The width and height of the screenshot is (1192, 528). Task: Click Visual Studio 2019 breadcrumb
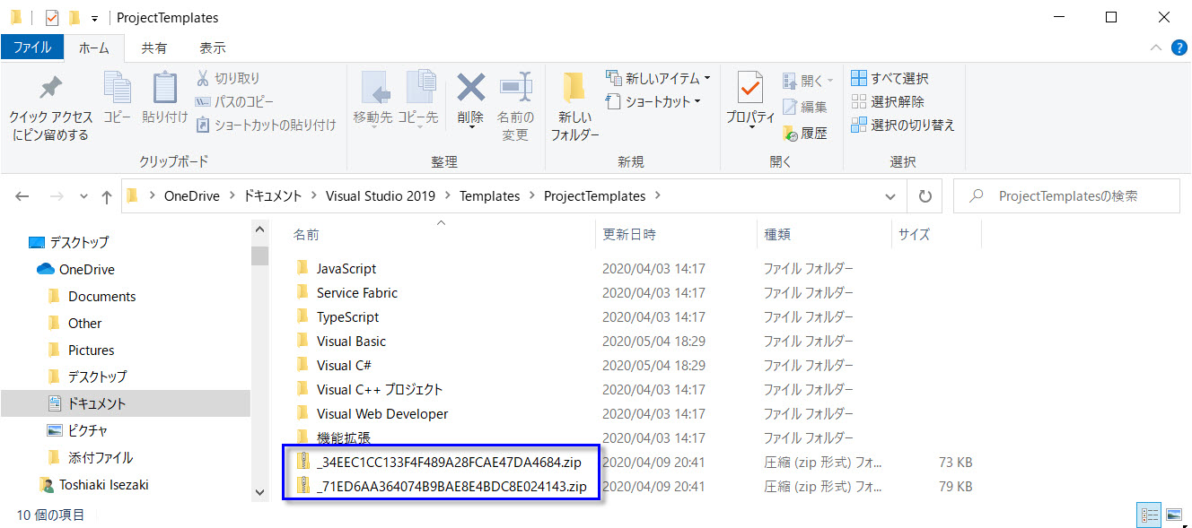coord(381,196)
